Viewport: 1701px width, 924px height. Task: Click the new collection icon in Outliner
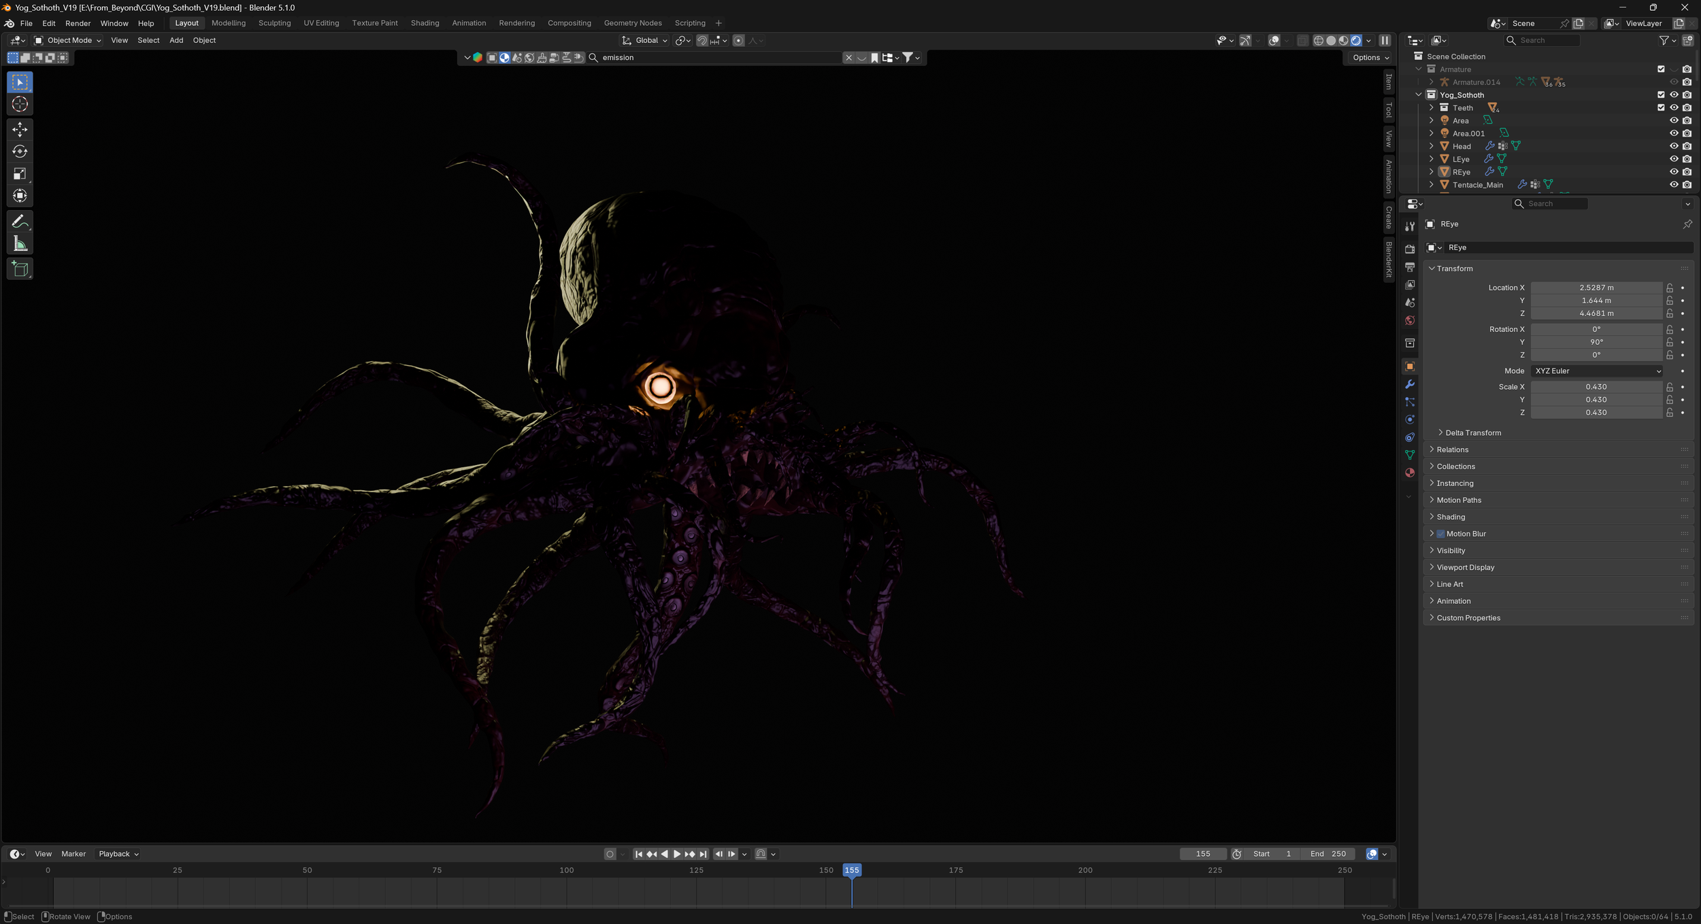(1687, 40)
